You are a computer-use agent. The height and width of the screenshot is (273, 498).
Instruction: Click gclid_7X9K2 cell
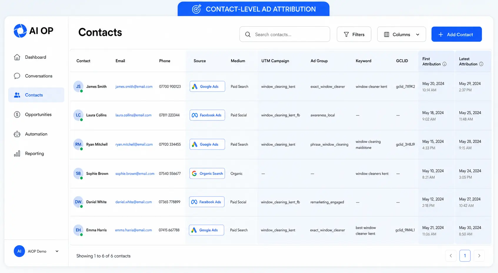(406, 87)
